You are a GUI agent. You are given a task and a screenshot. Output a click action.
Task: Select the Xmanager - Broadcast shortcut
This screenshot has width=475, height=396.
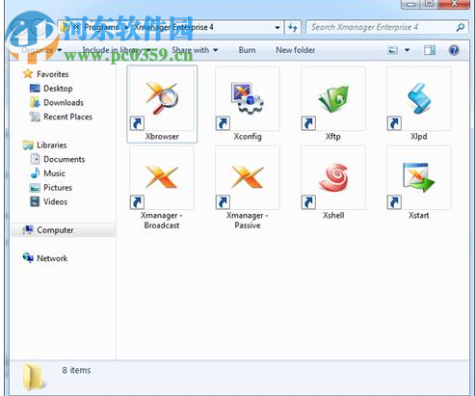pos(162,188)
